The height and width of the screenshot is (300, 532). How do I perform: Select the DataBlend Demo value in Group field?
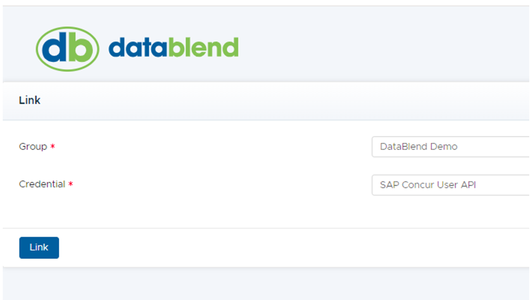(x=418, y=147)
